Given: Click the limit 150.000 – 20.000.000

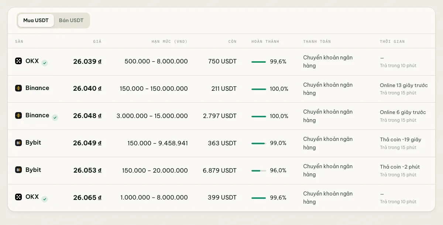Looking at the screenshot, I should (x=155, y=171).
